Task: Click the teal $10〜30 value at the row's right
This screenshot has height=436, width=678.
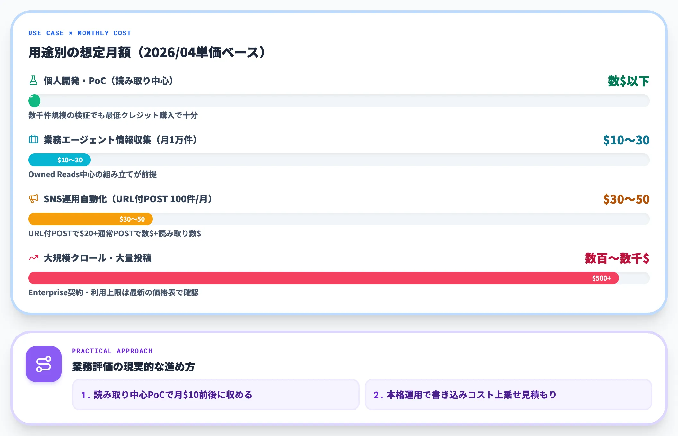Action: (626, 140)
